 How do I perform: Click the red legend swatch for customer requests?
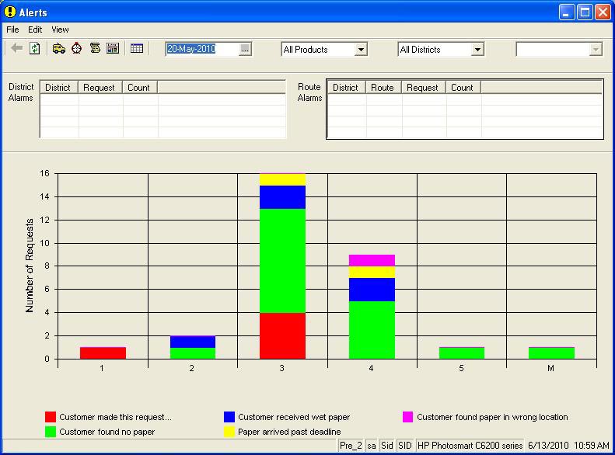51,417
